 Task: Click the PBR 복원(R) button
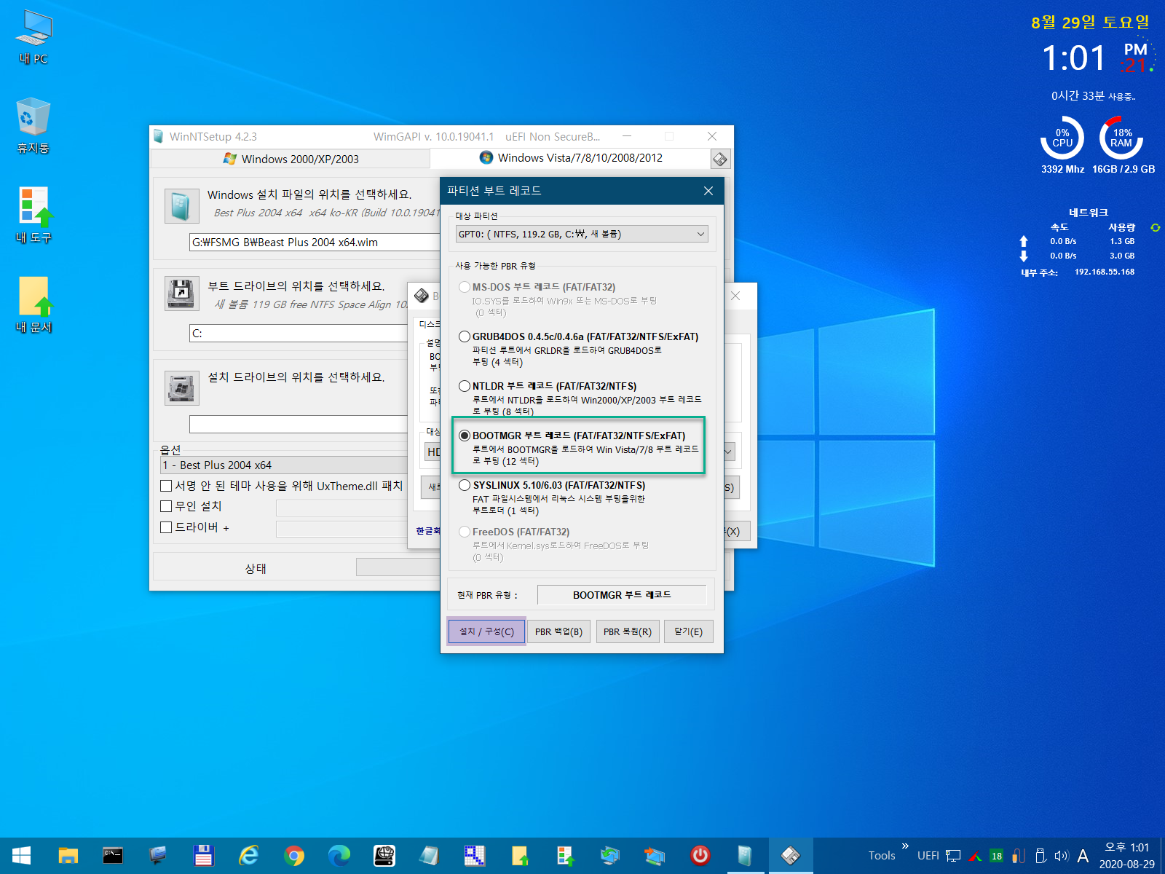pos(628,631)
